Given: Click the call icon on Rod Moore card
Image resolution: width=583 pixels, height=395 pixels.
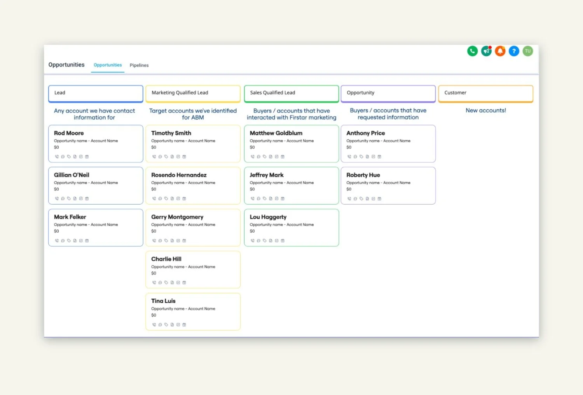Looking at the screenshot, I should point(57,157).
